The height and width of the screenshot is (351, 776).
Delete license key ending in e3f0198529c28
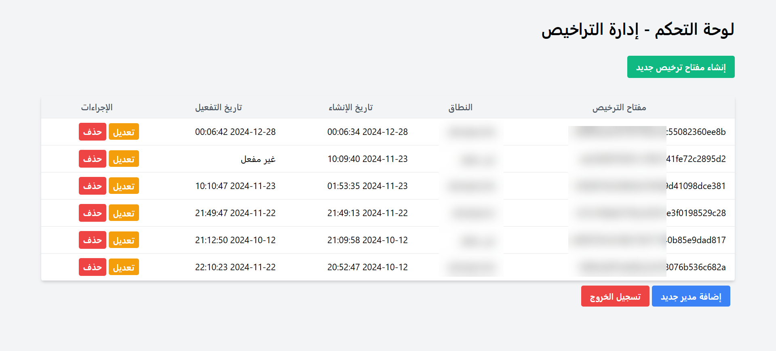93,213
